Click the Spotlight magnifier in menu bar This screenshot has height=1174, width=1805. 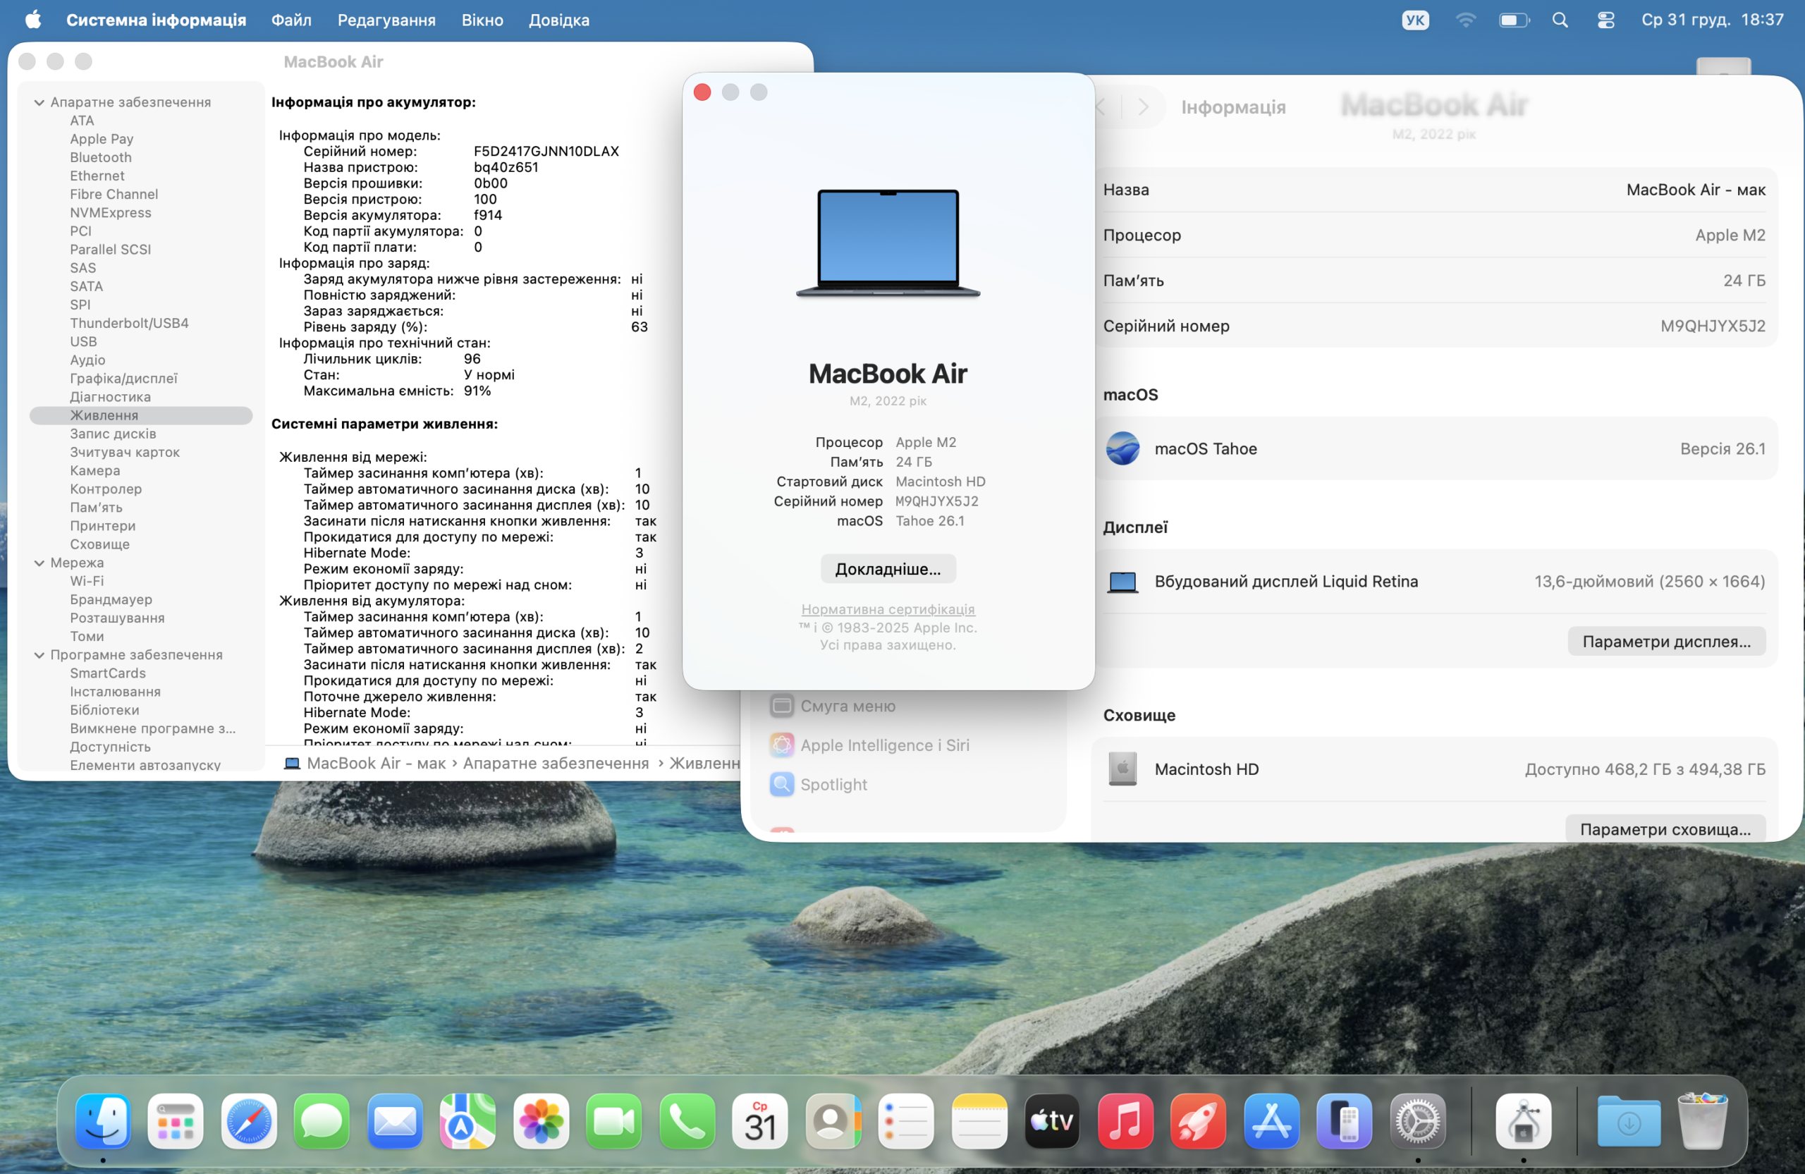[1559, 20]
